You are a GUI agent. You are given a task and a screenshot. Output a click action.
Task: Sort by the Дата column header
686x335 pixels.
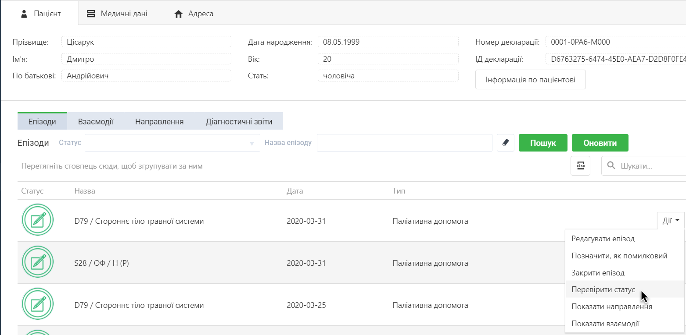point(295,191)
